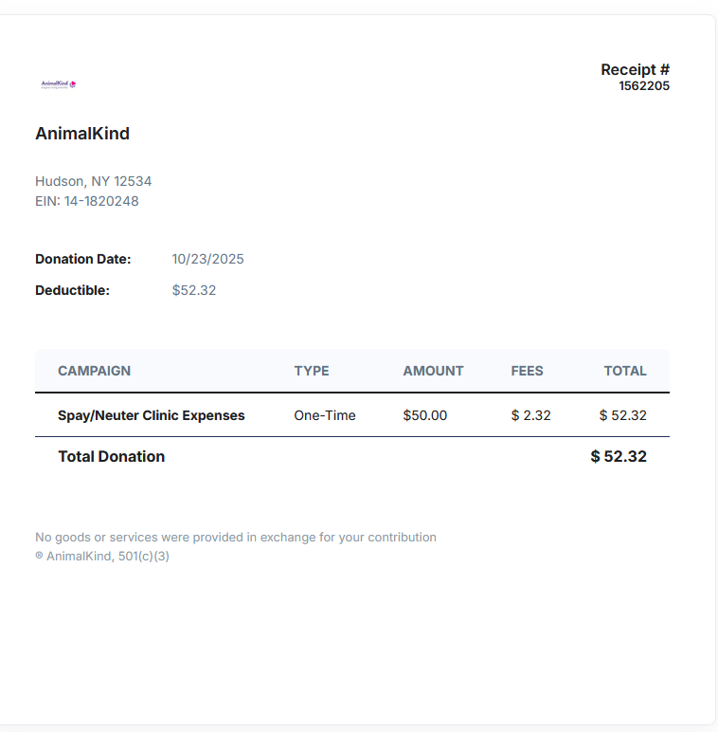Screen dimensions: 718x732
Task: Click the TYPE column header
Action: (312, 371)
